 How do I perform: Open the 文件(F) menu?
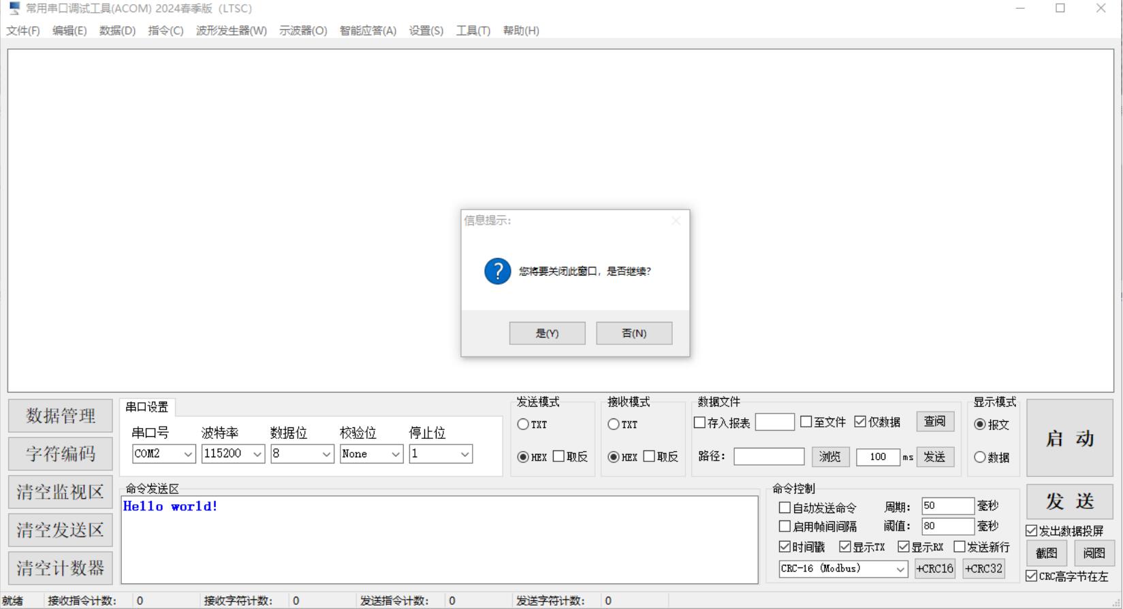(x=23, y=31)
